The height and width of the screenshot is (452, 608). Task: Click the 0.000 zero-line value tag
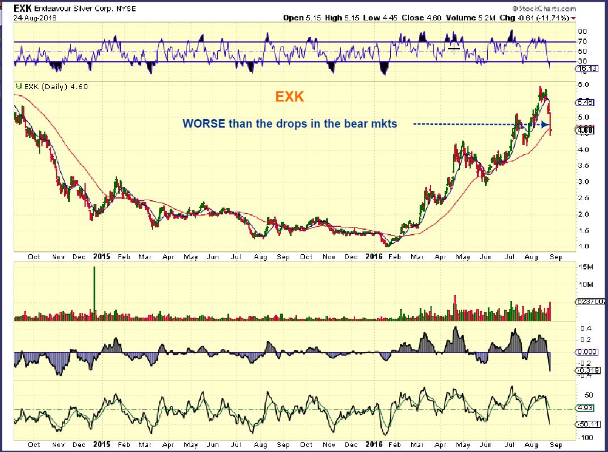point(587,352)
